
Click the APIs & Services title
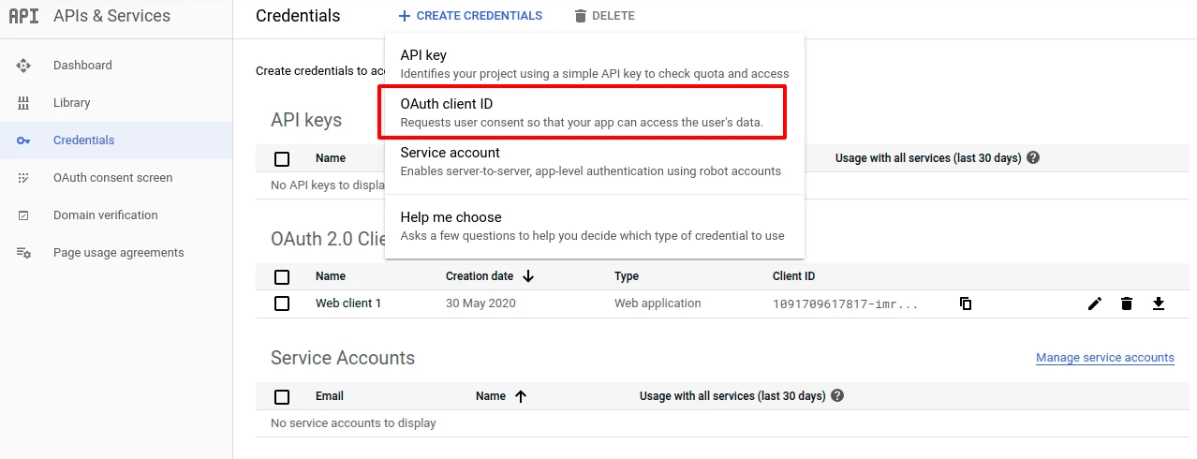pos(111,16)
